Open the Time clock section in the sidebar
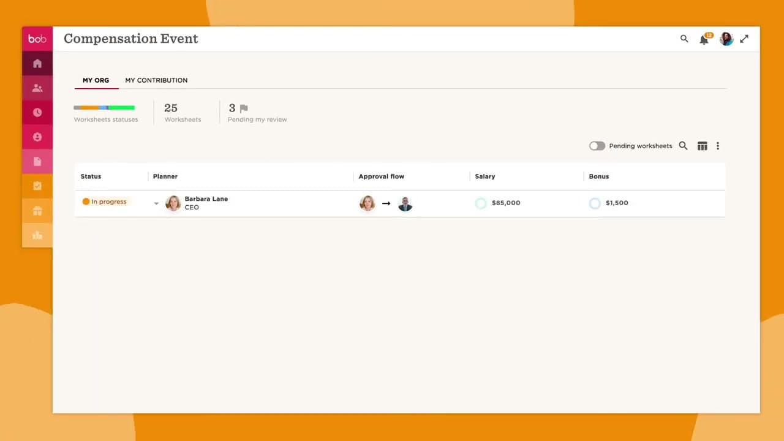The width and height of the screenshot is (784, 441). pos(37,113)
